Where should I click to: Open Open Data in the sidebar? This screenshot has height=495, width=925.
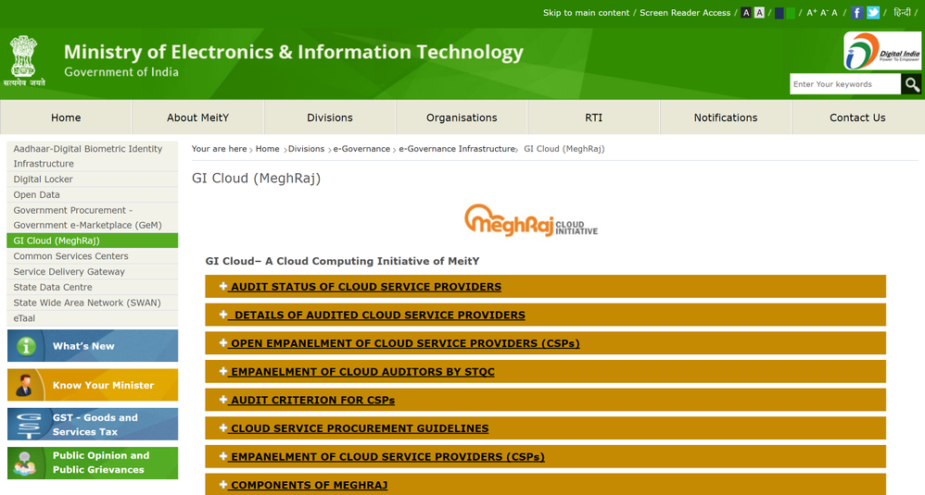[92, 195]
